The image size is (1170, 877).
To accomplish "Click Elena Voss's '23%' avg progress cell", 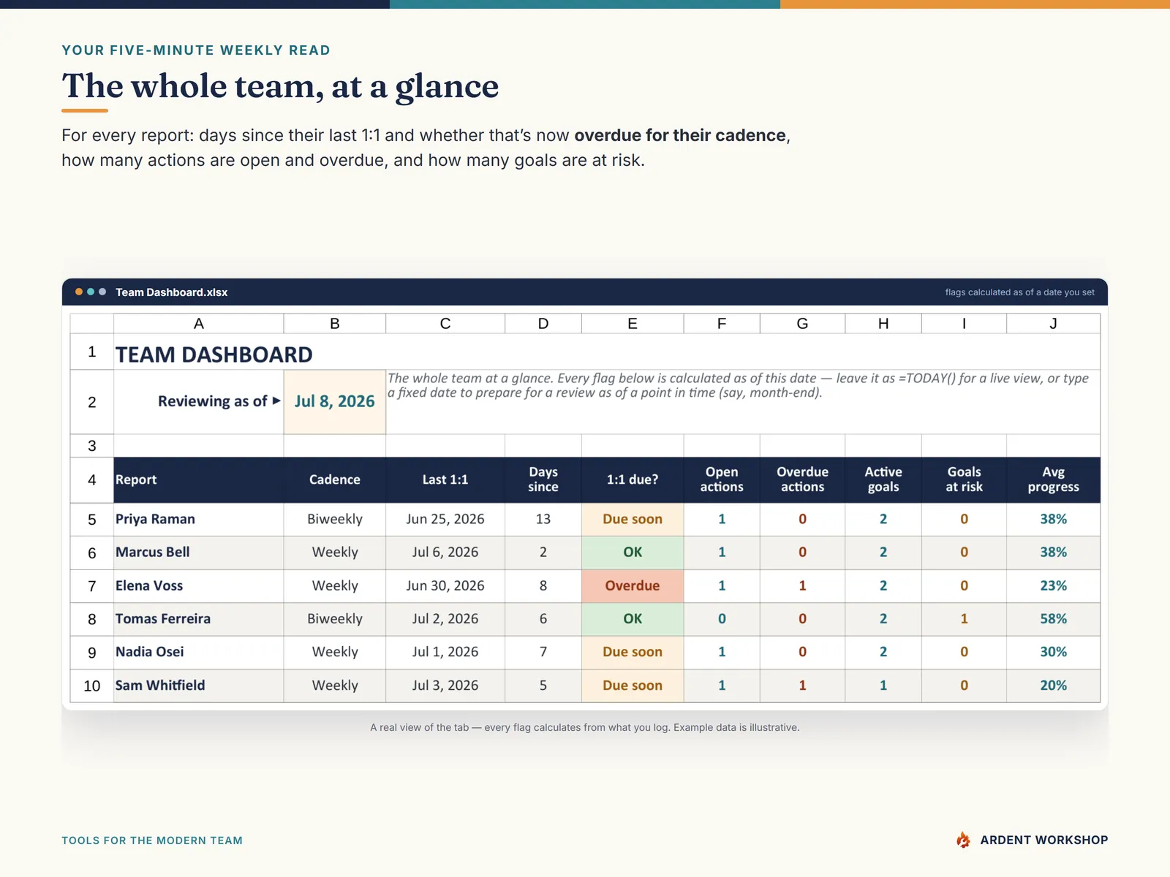I will click(1053, 586).
